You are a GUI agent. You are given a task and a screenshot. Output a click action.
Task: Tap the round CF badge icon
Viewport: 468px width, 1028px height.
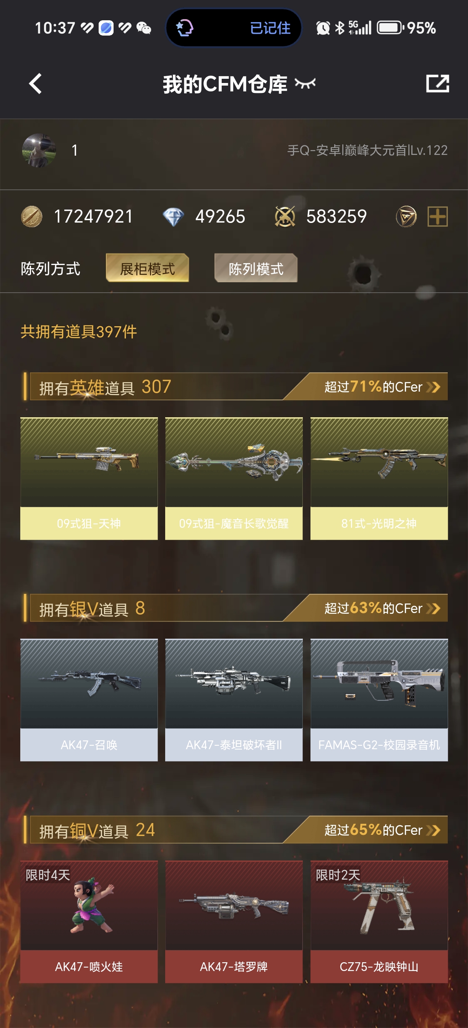pyautogui.click(x=406, y=217)
